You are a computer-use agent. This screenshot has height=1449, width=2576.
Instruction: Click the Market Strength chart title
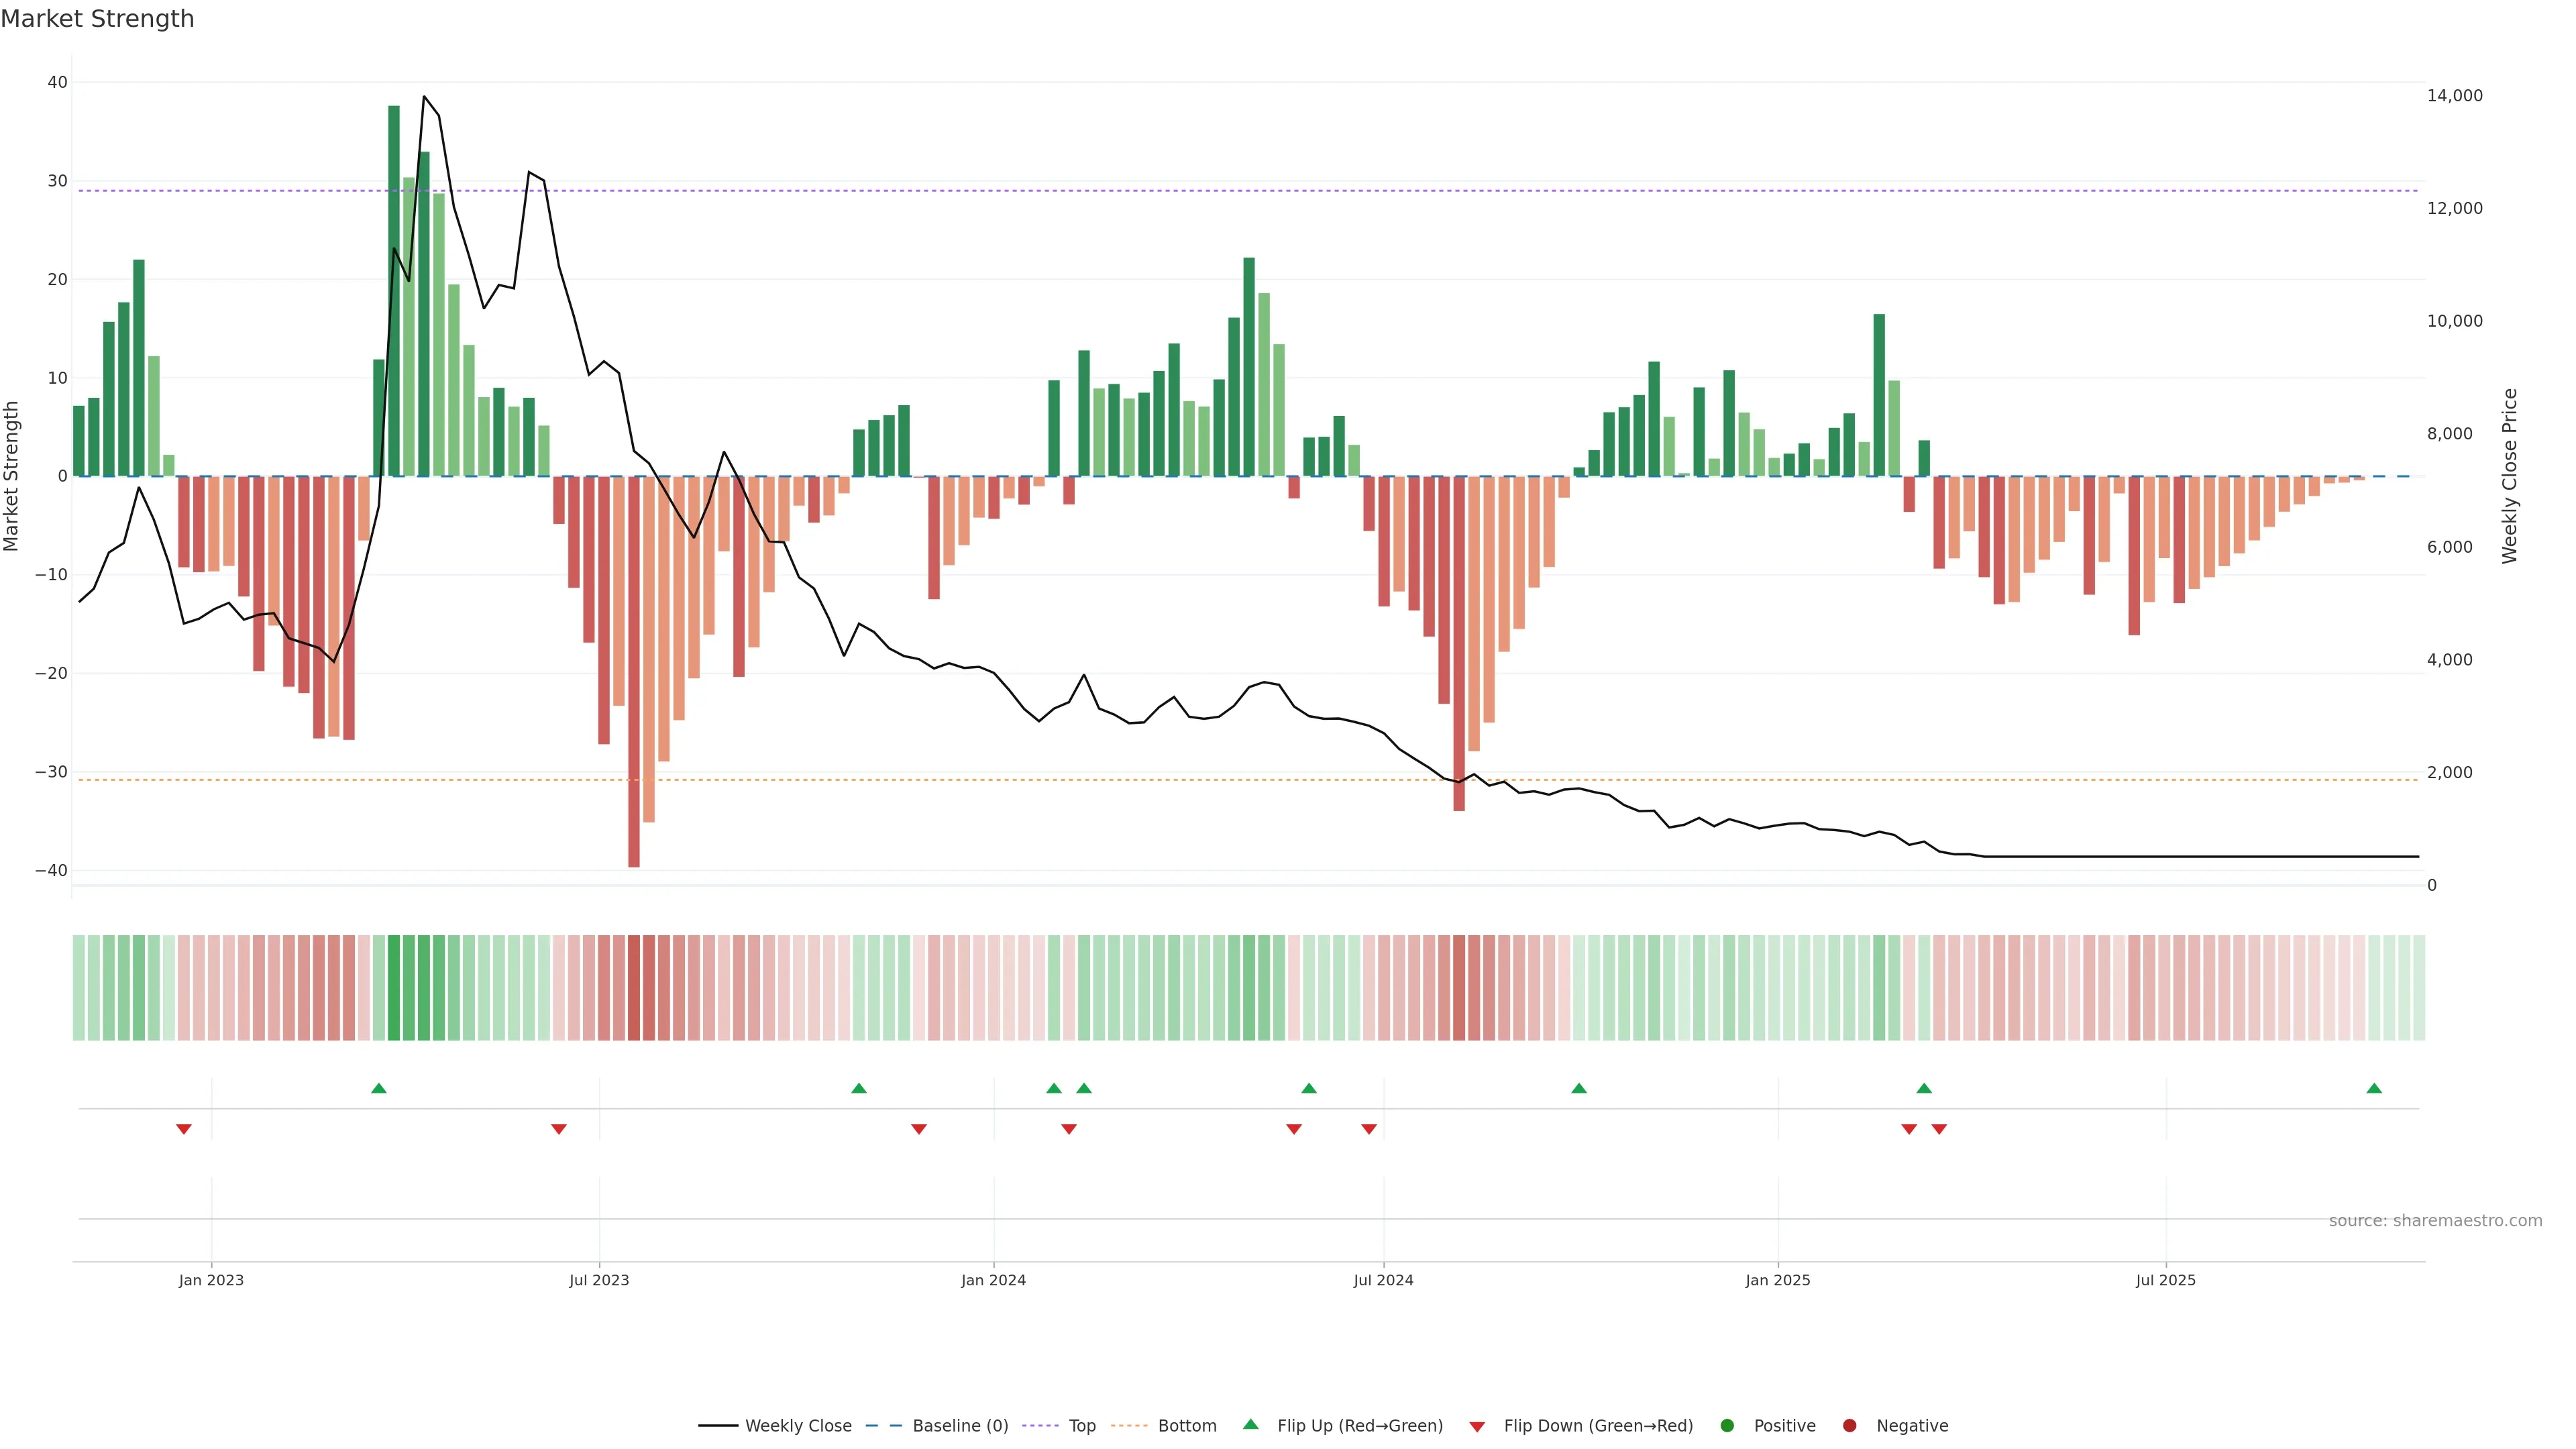[x=97, y=19]
